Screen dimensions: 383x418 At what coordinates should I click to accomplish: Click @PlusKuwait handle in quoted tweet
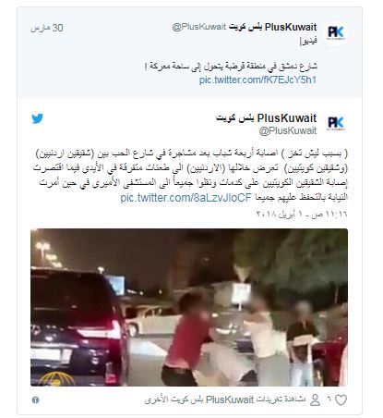click(199, 27)
